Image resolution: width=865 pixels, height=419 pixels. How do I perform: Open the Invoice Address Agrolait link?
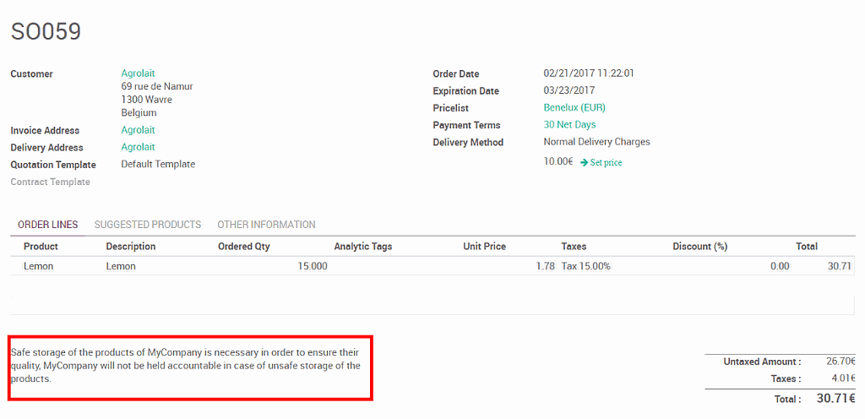pyautogui.click(x=138, y=130)
